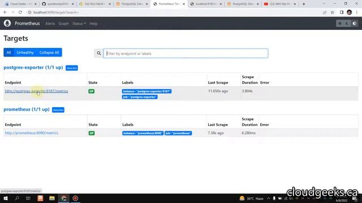The height and width of the screenshot is (203, 362).
Task: Close the Prometheus Time Series tab
Action: point(184,4)
